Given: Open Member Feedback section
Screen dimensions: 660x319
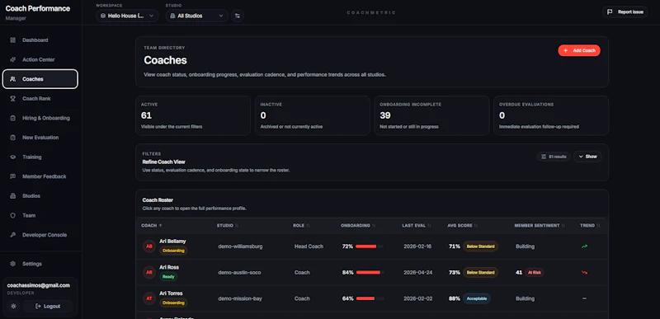Looking at the screenshot, I should pyautogui.click(x=40, y=176).
